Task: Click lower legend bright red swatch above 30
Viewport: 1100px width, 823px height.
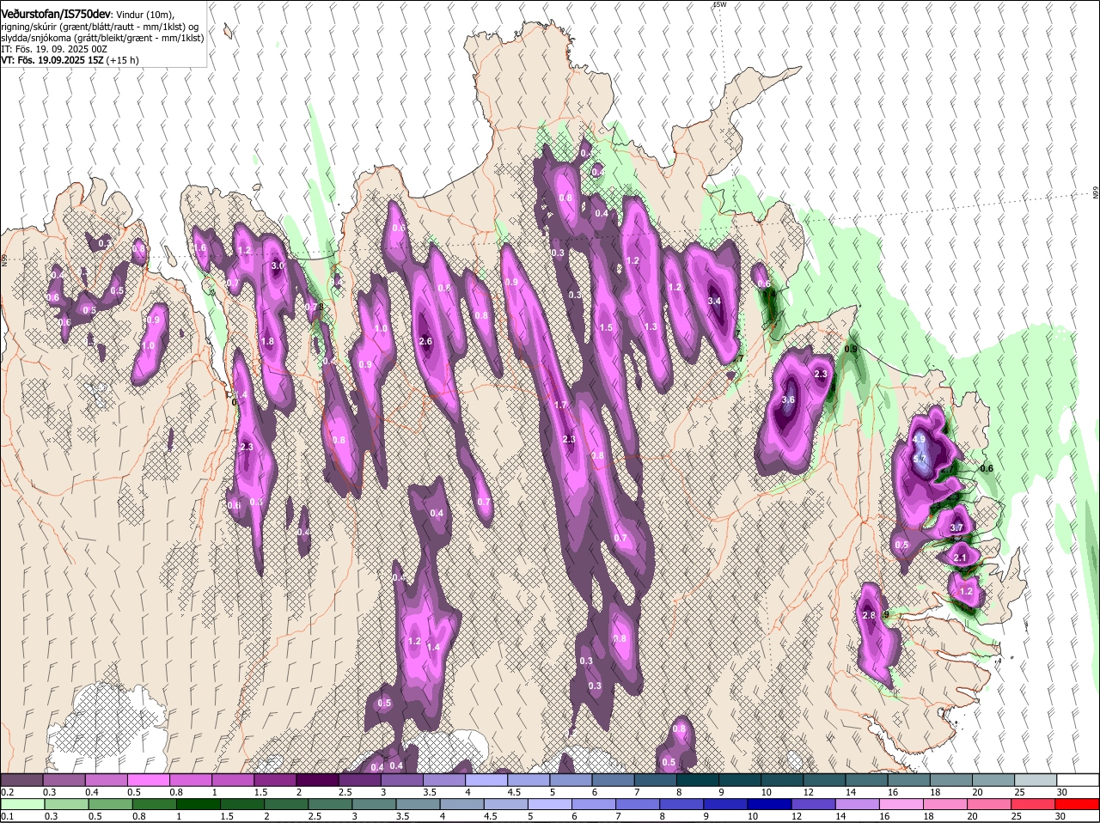Action: tap(1078, 804)
